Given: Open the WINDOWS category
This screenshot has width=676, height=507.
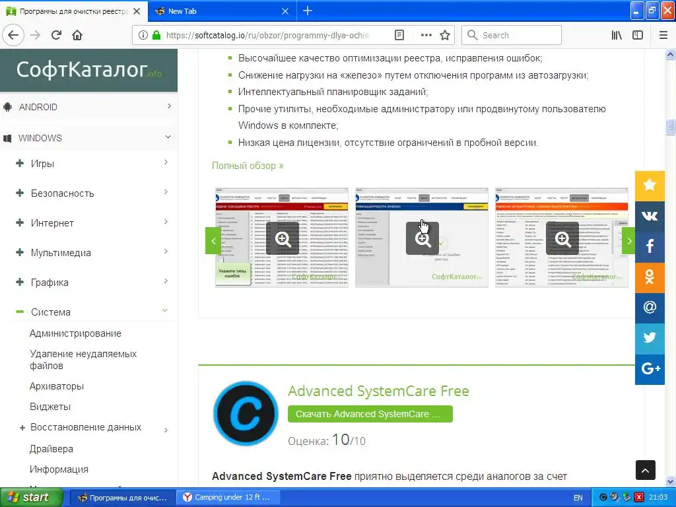Looking at the screenshot, I should (40, 138).
